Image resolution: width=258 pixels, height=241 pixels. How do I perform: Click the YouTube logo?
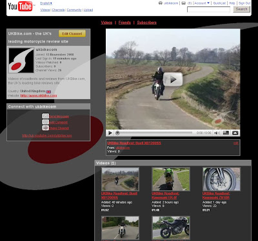[x=21, y=6]
